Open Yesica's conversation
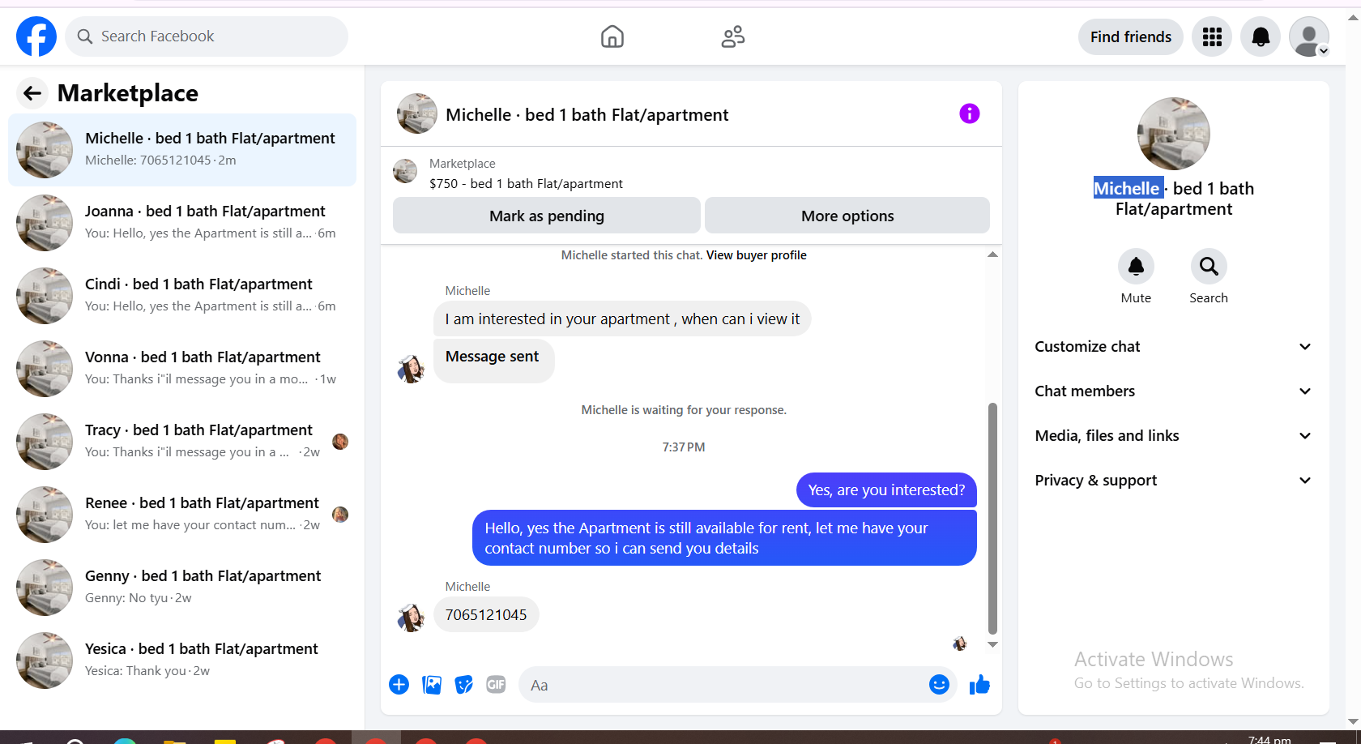 [x=182, y=661]
